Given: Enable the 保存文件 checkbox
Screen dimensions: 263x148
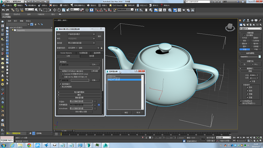Looking at the screenshot, I should pos(60,64).
